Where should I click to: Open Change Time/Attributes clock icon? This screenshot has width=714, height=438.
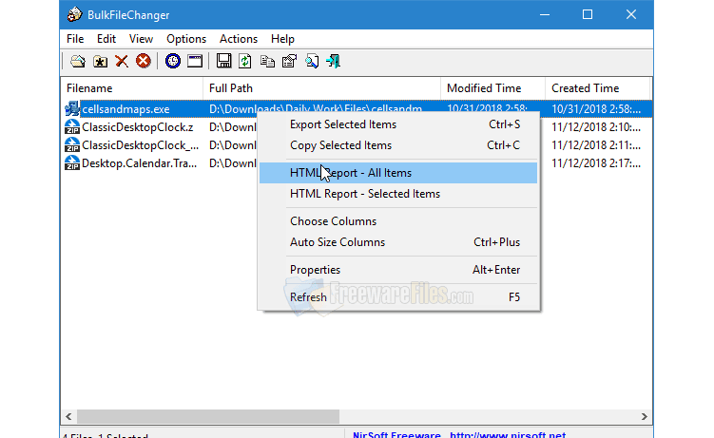[x=173, y=61]
